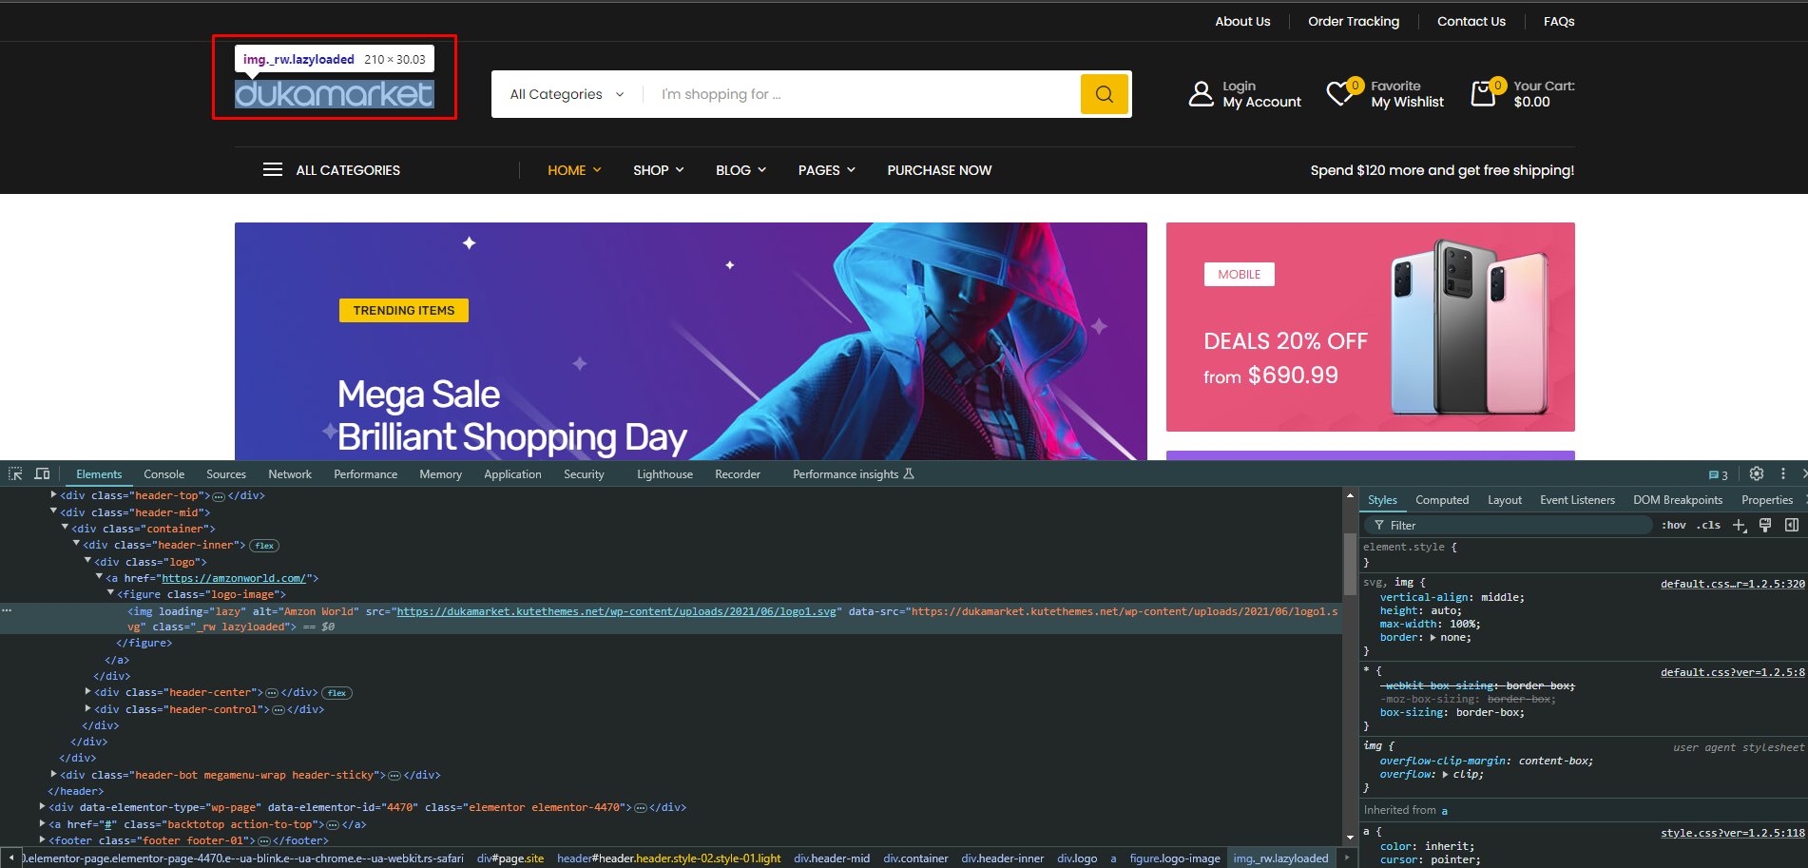Click the new style rule plus icon
The image size is (1808, 868).
pyautogui.click(x=1740, y=525)
